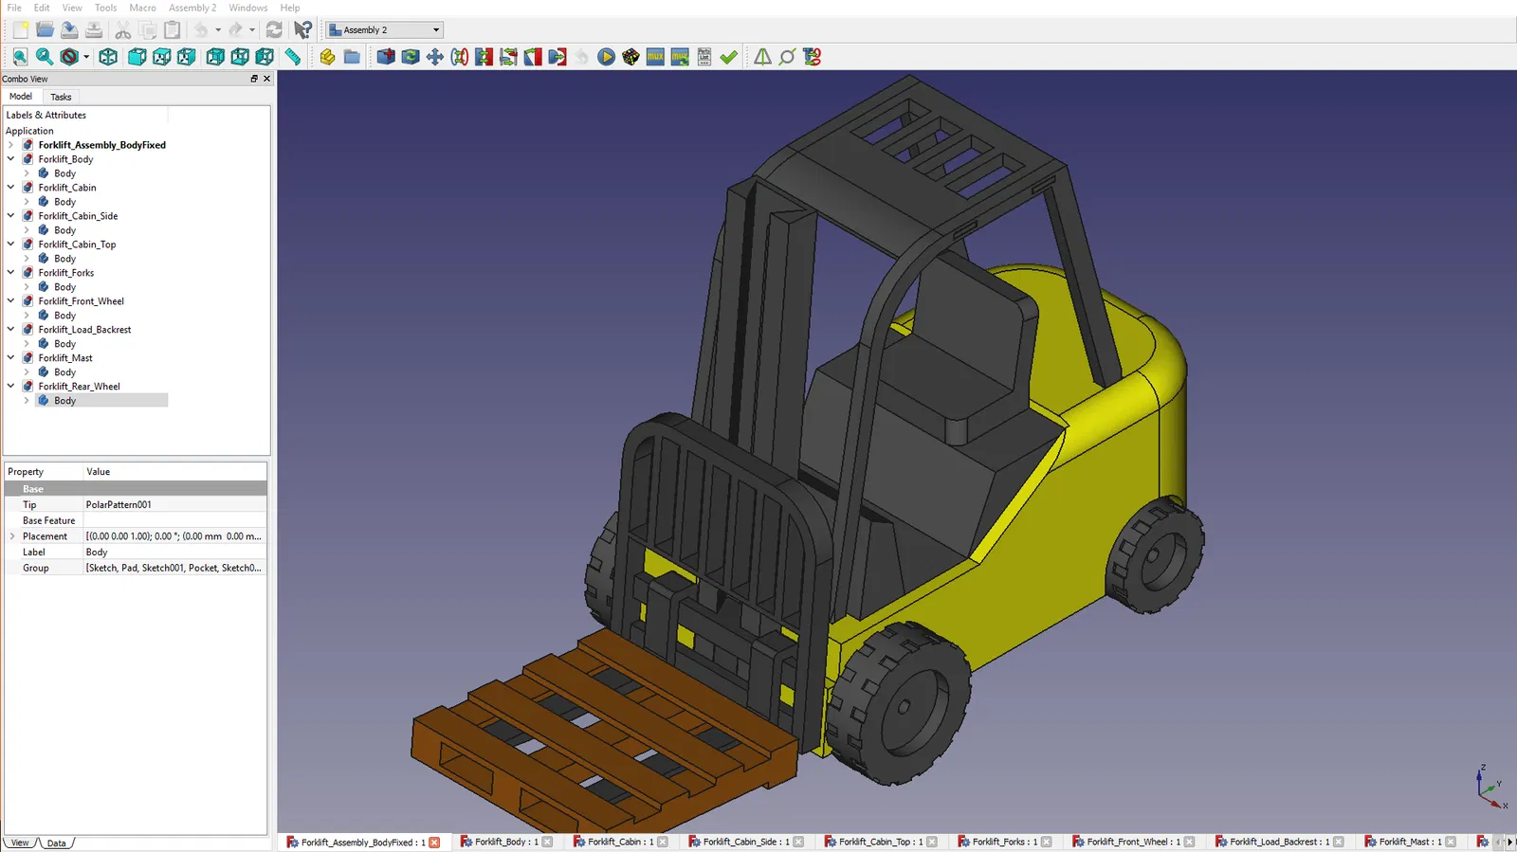Click the Label value field 'Body'
Screen dimensions: 1517x852
(174, 553)
